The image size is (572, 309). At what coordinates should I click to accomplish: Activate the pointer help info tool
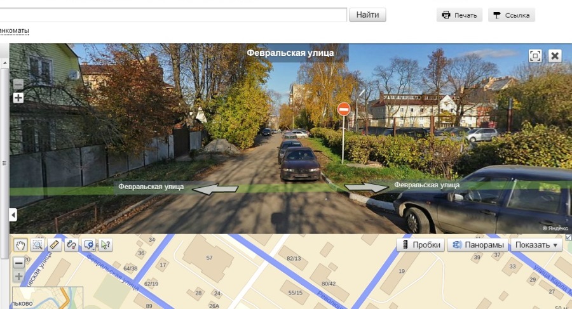tap(106, 245)
